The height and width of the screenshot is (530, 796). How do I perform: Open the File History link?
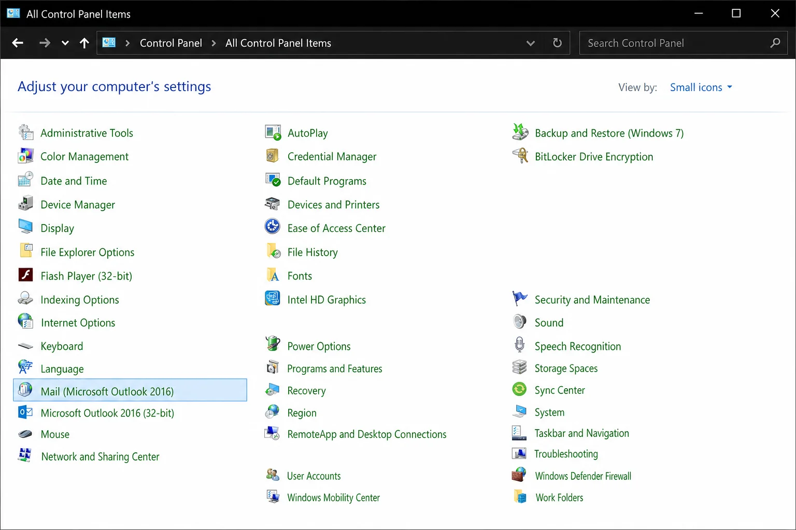[x=312, y=253]
